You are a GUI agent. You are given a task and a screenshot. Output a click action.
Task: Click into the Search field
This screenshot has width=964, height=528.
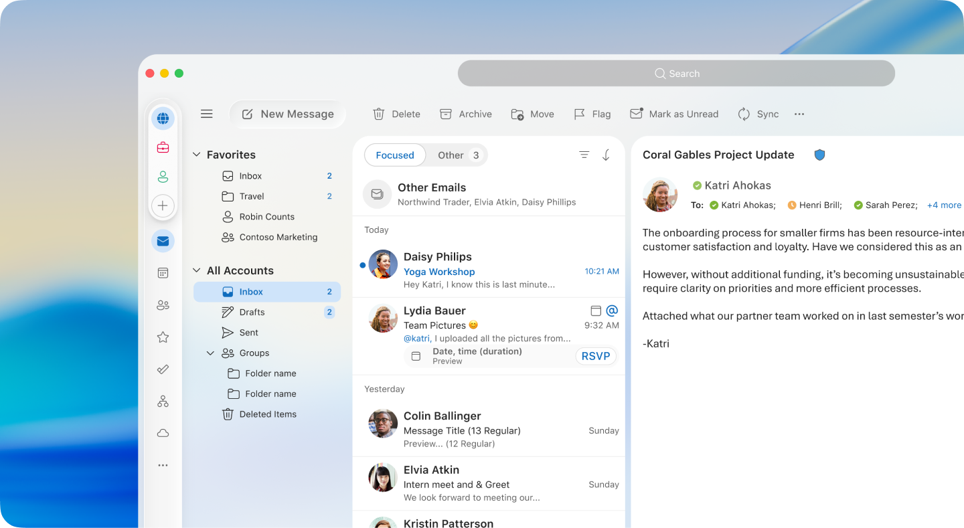676,74
